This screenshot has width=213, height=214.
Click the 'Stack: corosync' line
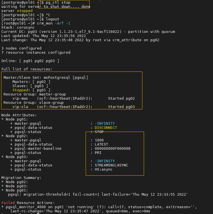[x=18, y=28]
